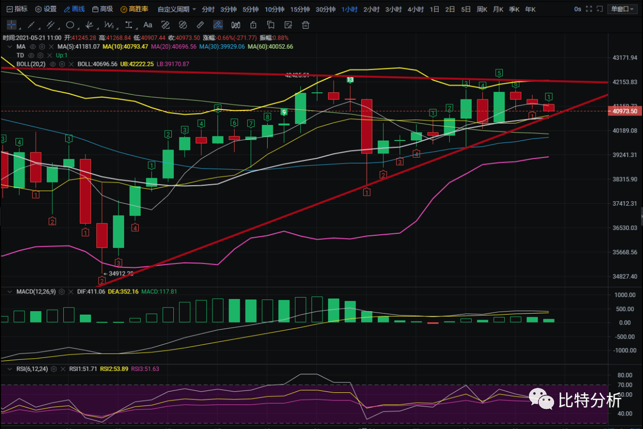
Task: Click the 高胜率 button
Action: [134, 9]
